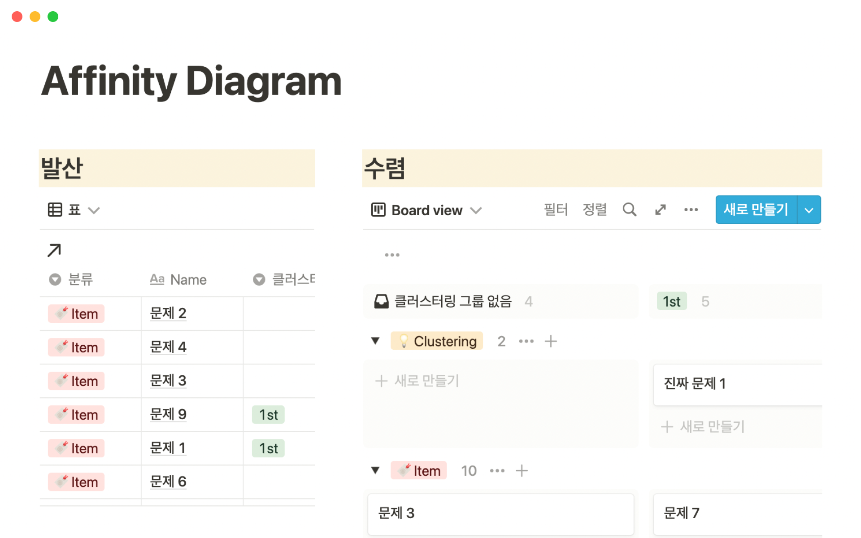The height and width of the screenshot is (538, 861).
Task: Open the 문제 2 page link
Action: point(167,313)
